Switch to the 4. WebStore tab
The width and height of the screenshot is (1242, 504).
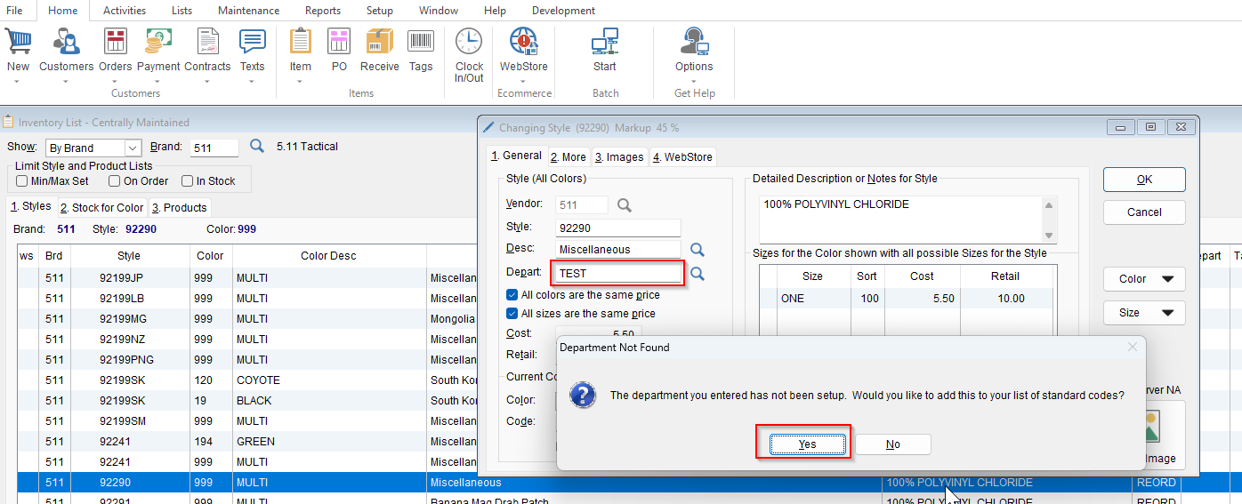coord(682,157)
